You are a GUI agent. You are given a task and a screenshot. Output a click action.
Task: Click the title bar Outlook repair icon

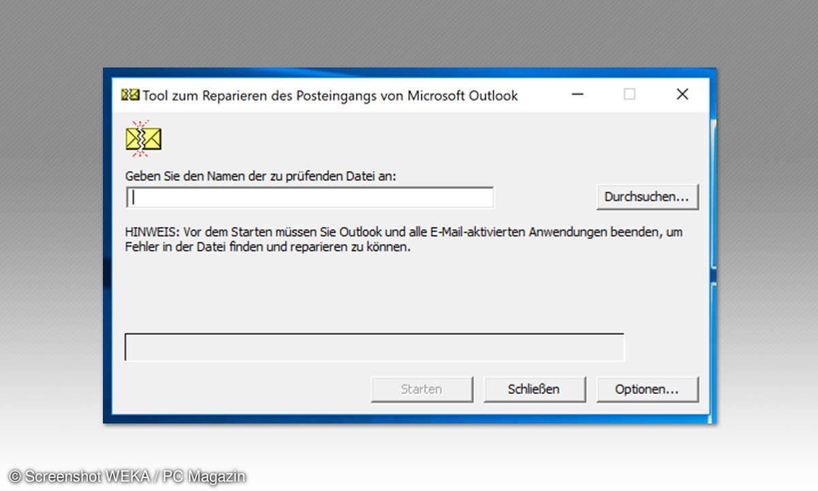pyautogui.click(x=130, y=95)
